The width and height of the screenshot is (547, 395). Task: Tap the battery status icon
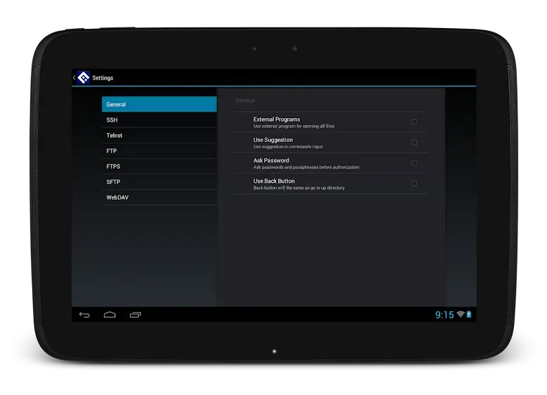coord(469,314)
